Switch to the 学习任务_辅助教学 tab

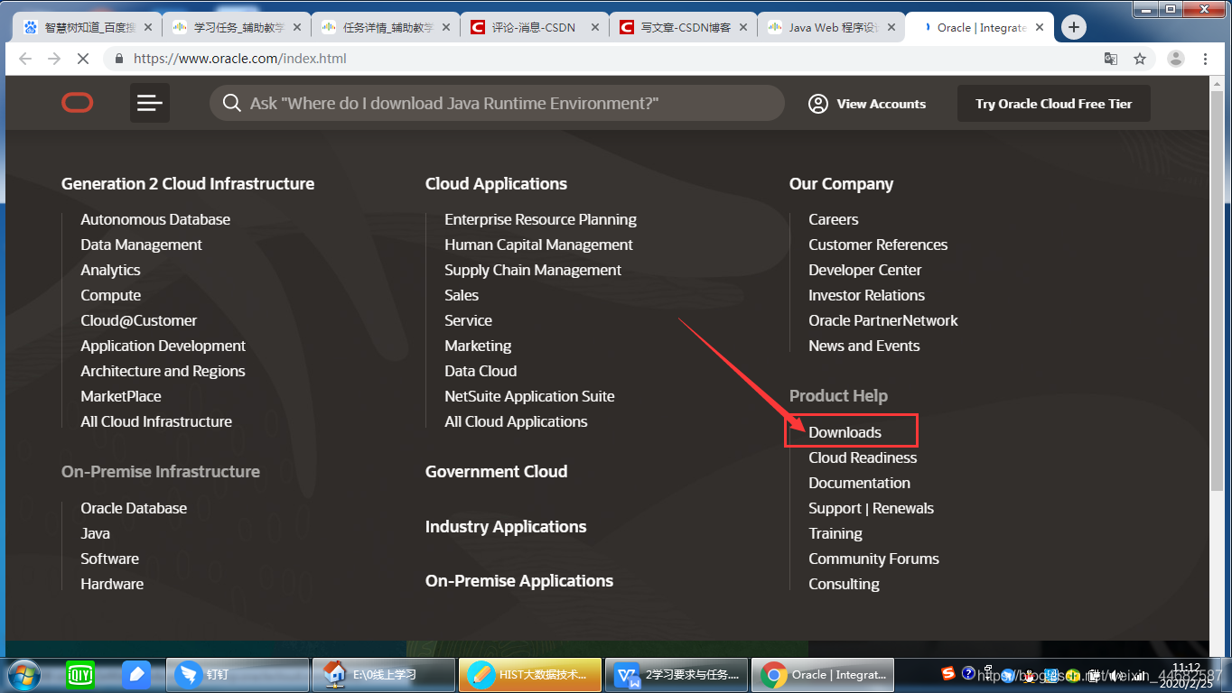235,27
